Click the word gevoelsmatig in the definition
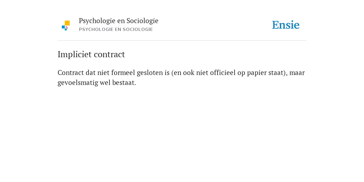This screenshot has width=364, height=182. tap(78, 83)
